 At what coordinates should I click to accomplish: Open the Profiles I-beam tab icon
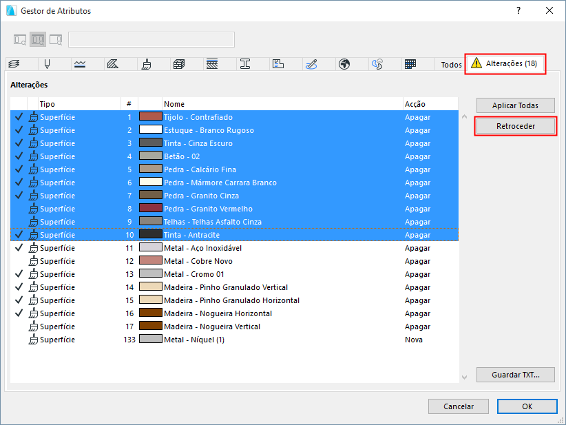[x=245, y=64]
